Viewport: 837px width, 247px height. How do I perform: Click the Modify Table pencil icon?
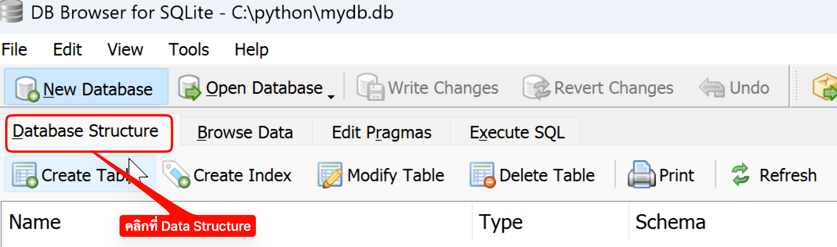(x=330, y=175)
